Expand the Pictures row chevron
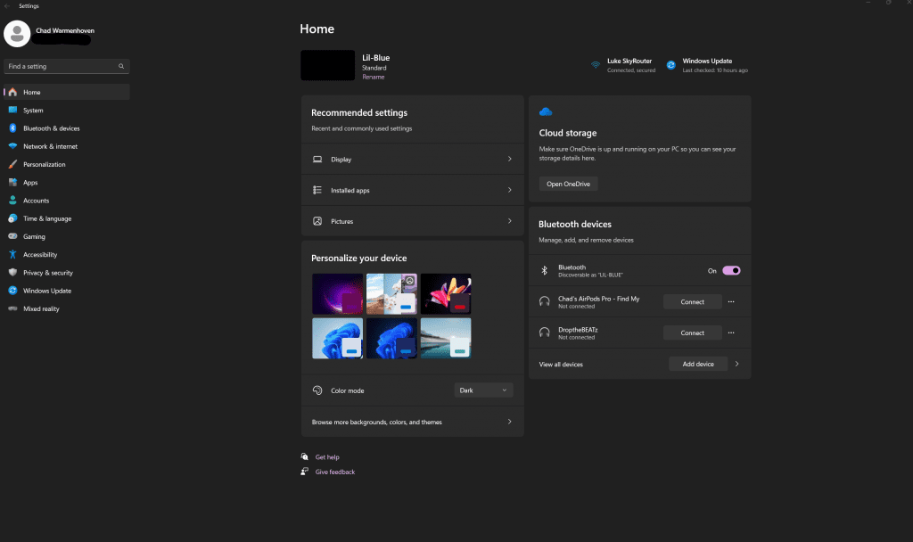 (x=511, y=221)
